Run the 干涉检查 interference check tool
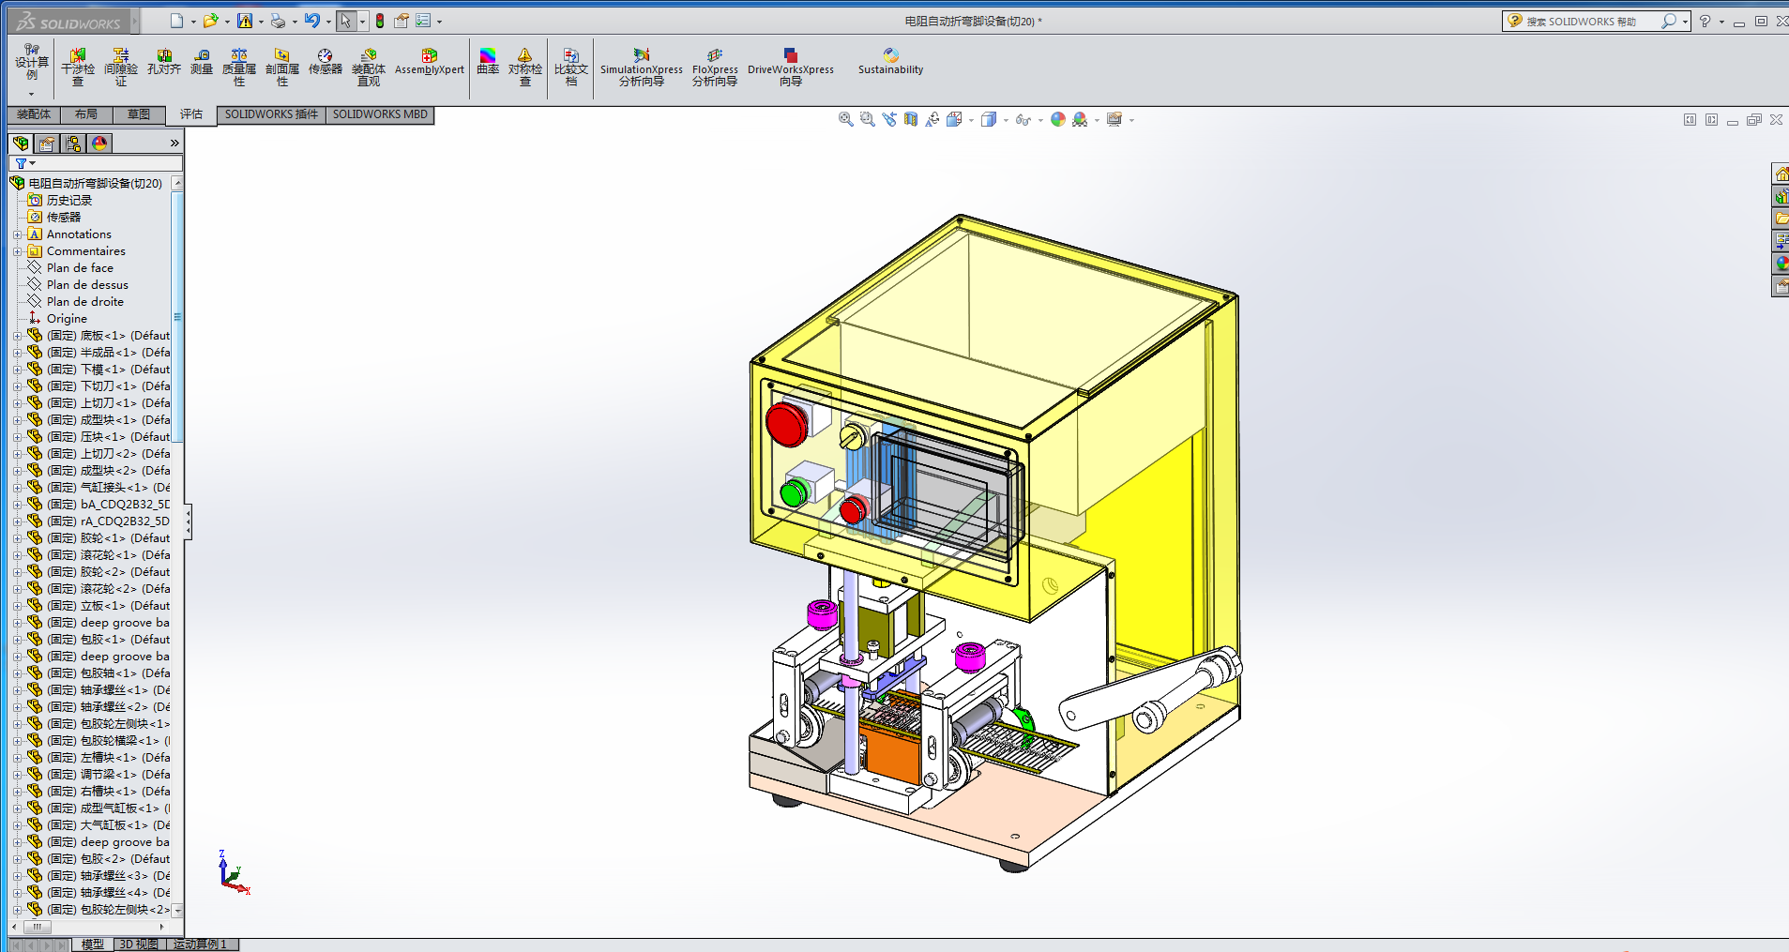1789x952 pixels. point(78,67)
